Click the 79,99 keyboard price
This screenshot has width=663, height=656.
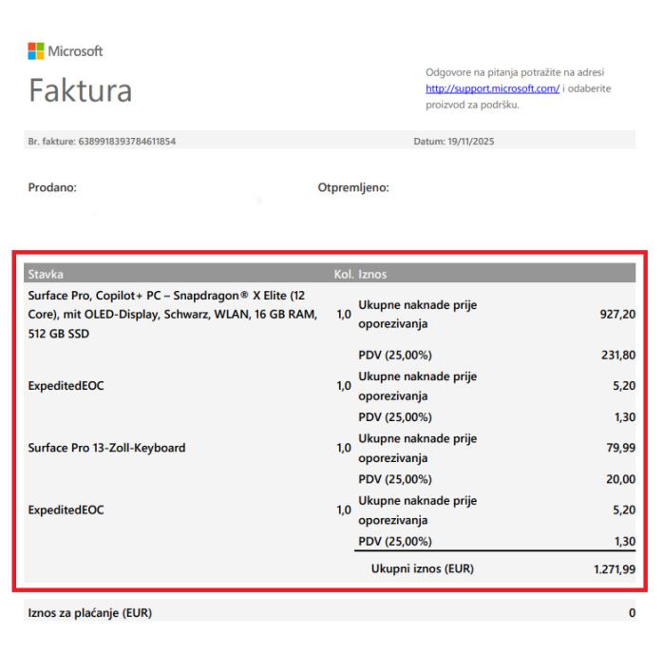(619, 447)
